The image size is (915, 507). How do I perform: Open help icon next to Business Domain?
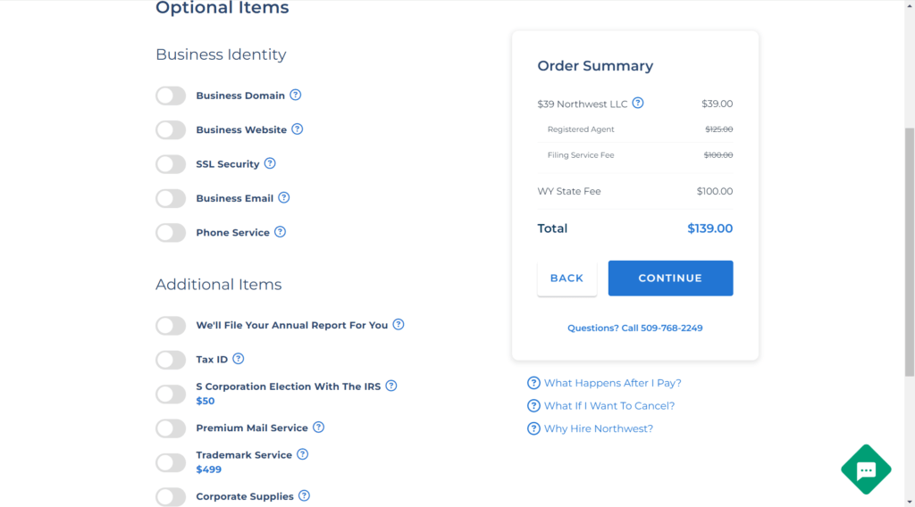295,95
